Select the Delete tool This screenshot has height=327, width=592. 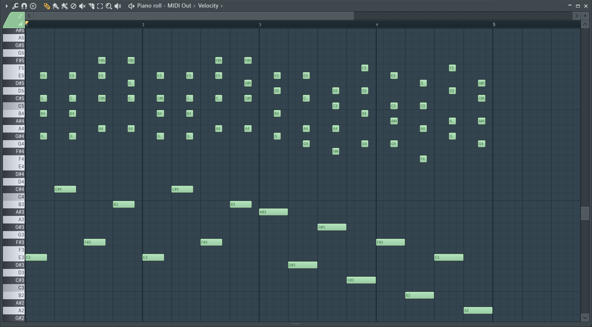pyautogui.click(x=73, y=6)
